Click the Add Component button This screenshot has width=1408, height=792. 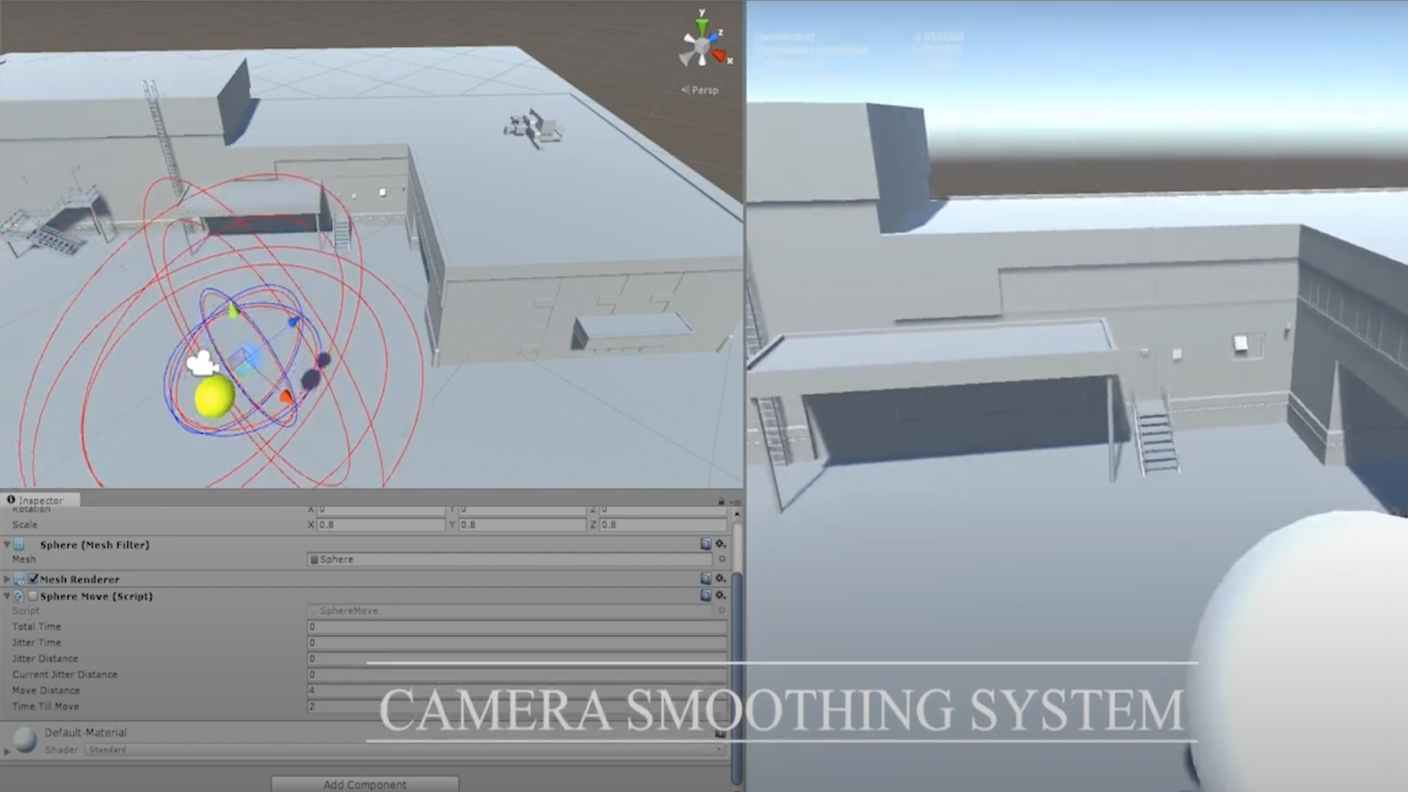point(364,784)
